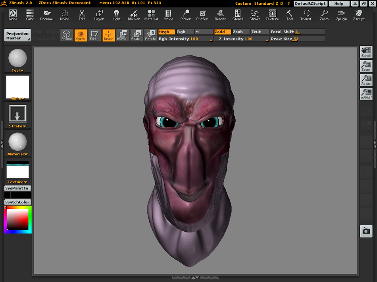Adjust the Draw Size slider
The height and width of the screenshot is (282, 377).
[x=297, y=39]
